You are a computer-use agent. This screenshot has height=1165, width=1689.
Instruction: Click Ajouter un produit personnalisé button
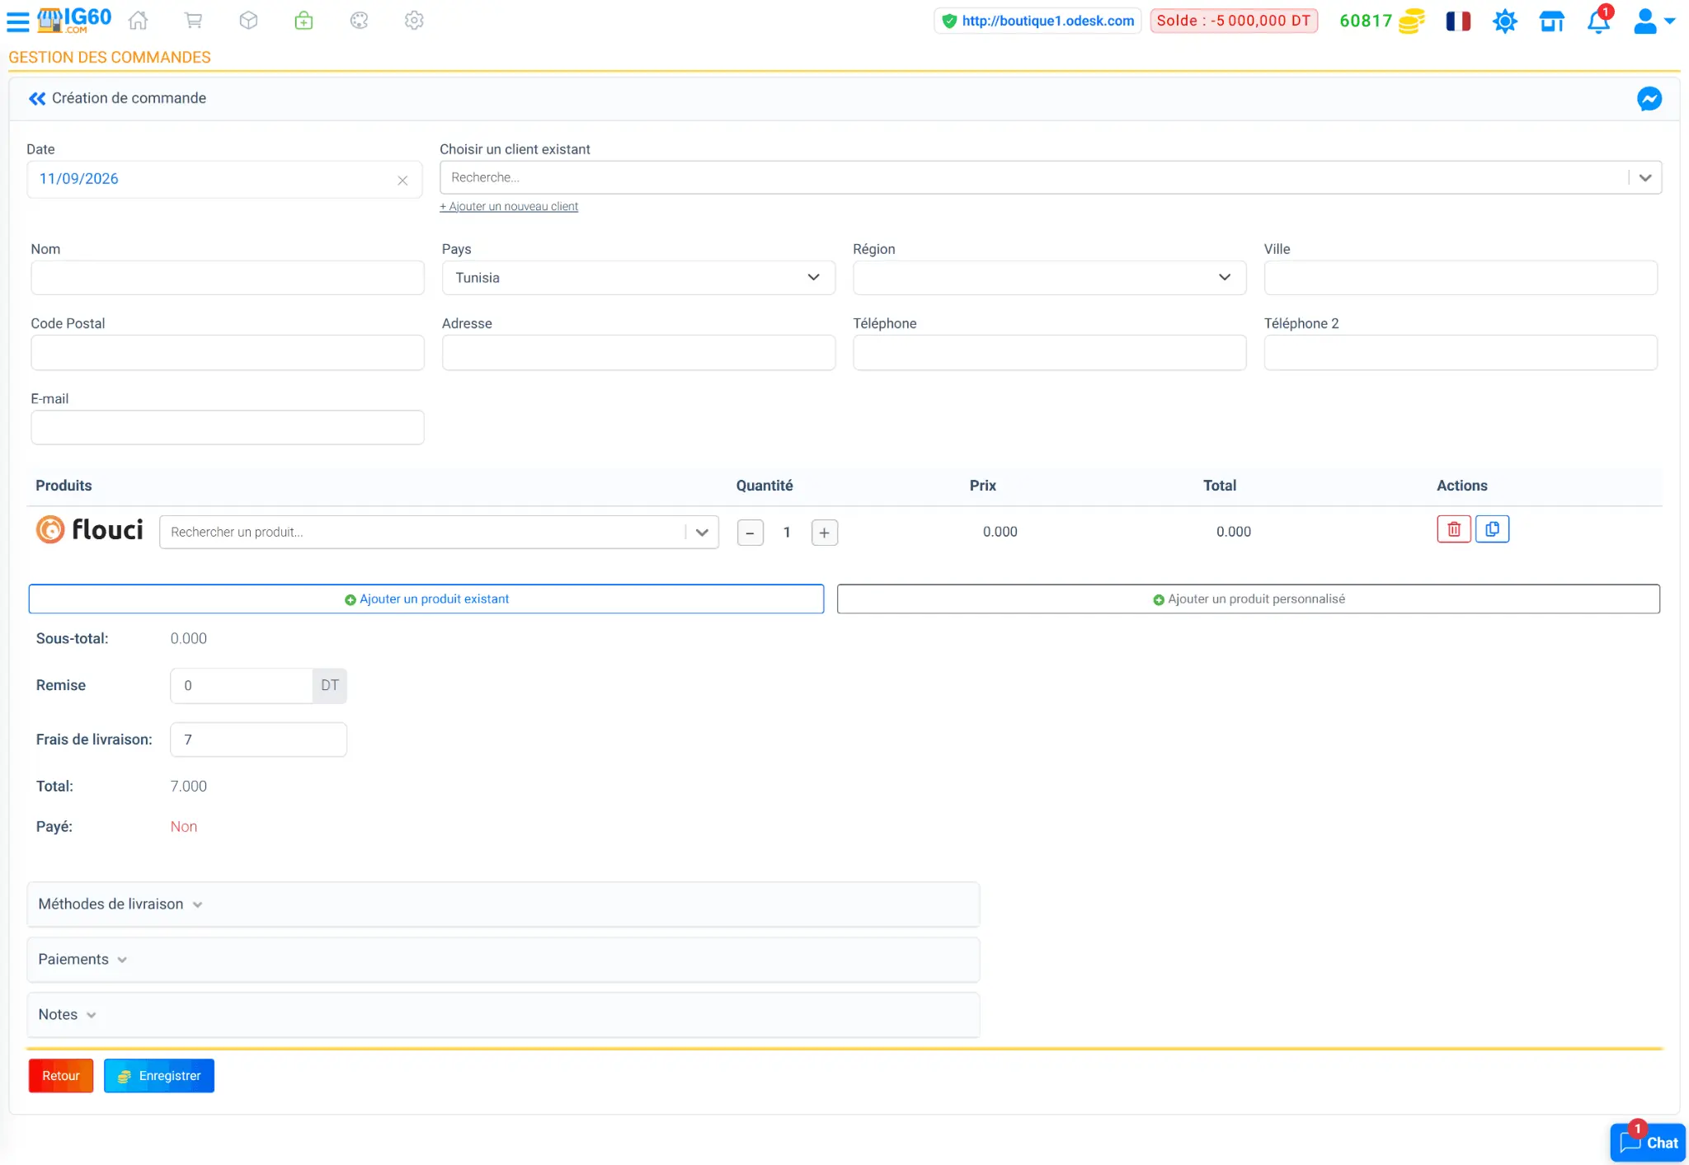tap(1249, 599)
